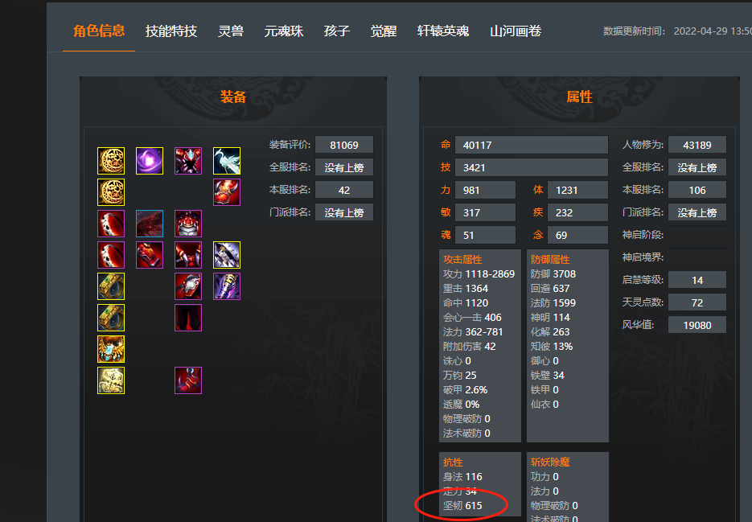
Task: Open the 山河画卷 tab
Action: 516,31
